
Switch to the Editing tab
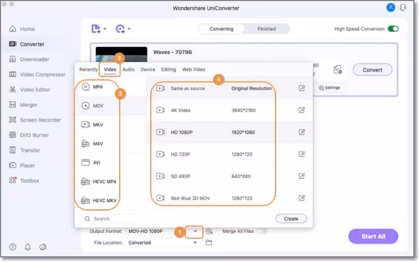click(168, 70)
